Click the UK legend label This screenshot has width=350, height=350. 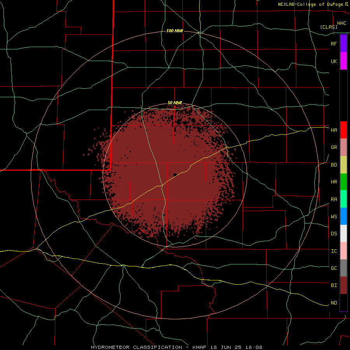point(334,61)
